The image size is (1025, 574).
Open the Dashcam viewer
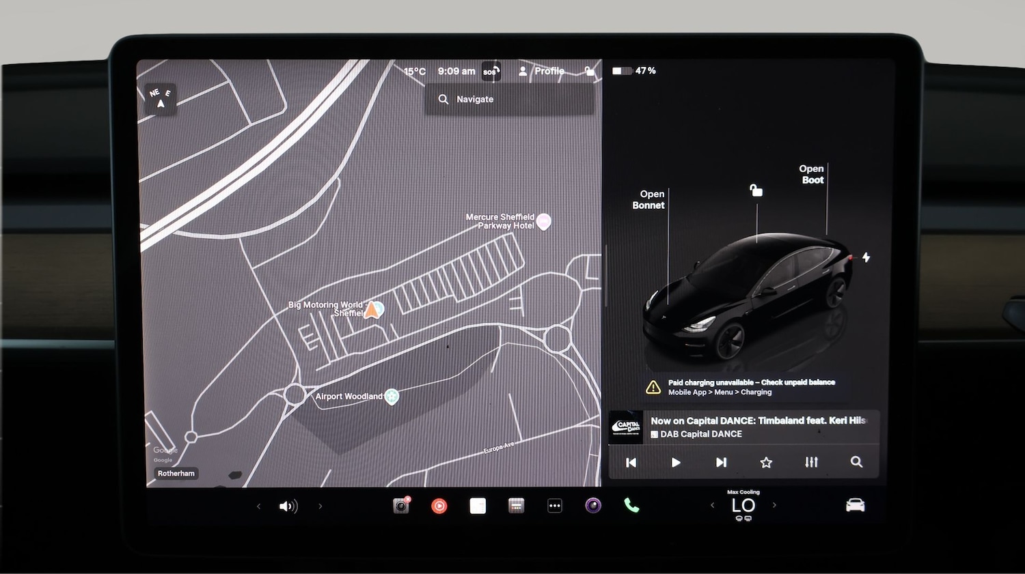400,505
